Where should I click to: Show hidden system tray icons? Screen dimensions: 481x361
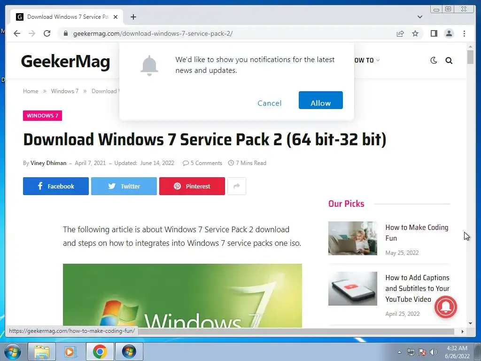[399, 352]
